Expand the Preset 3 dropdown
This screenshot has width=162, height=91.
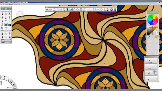6,42
